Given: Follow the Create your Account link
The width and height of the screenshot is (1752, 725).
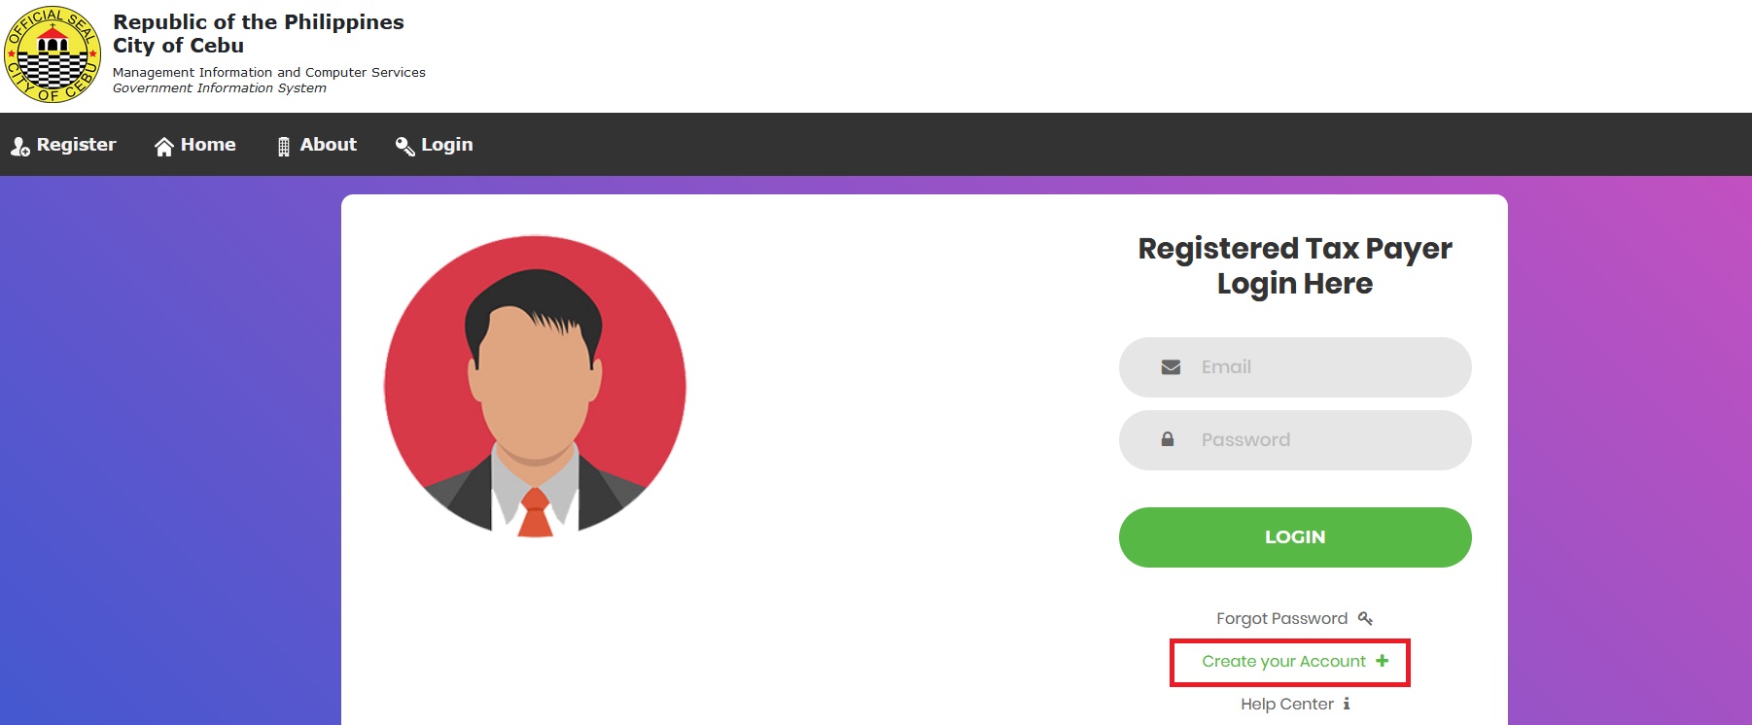Looking at the screenshot, I should [1283, 662].
